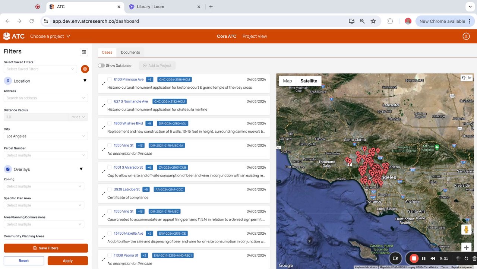Expand the 627 S Normandie Ave case card
The image size is (477, 269).
pos(104,105)
